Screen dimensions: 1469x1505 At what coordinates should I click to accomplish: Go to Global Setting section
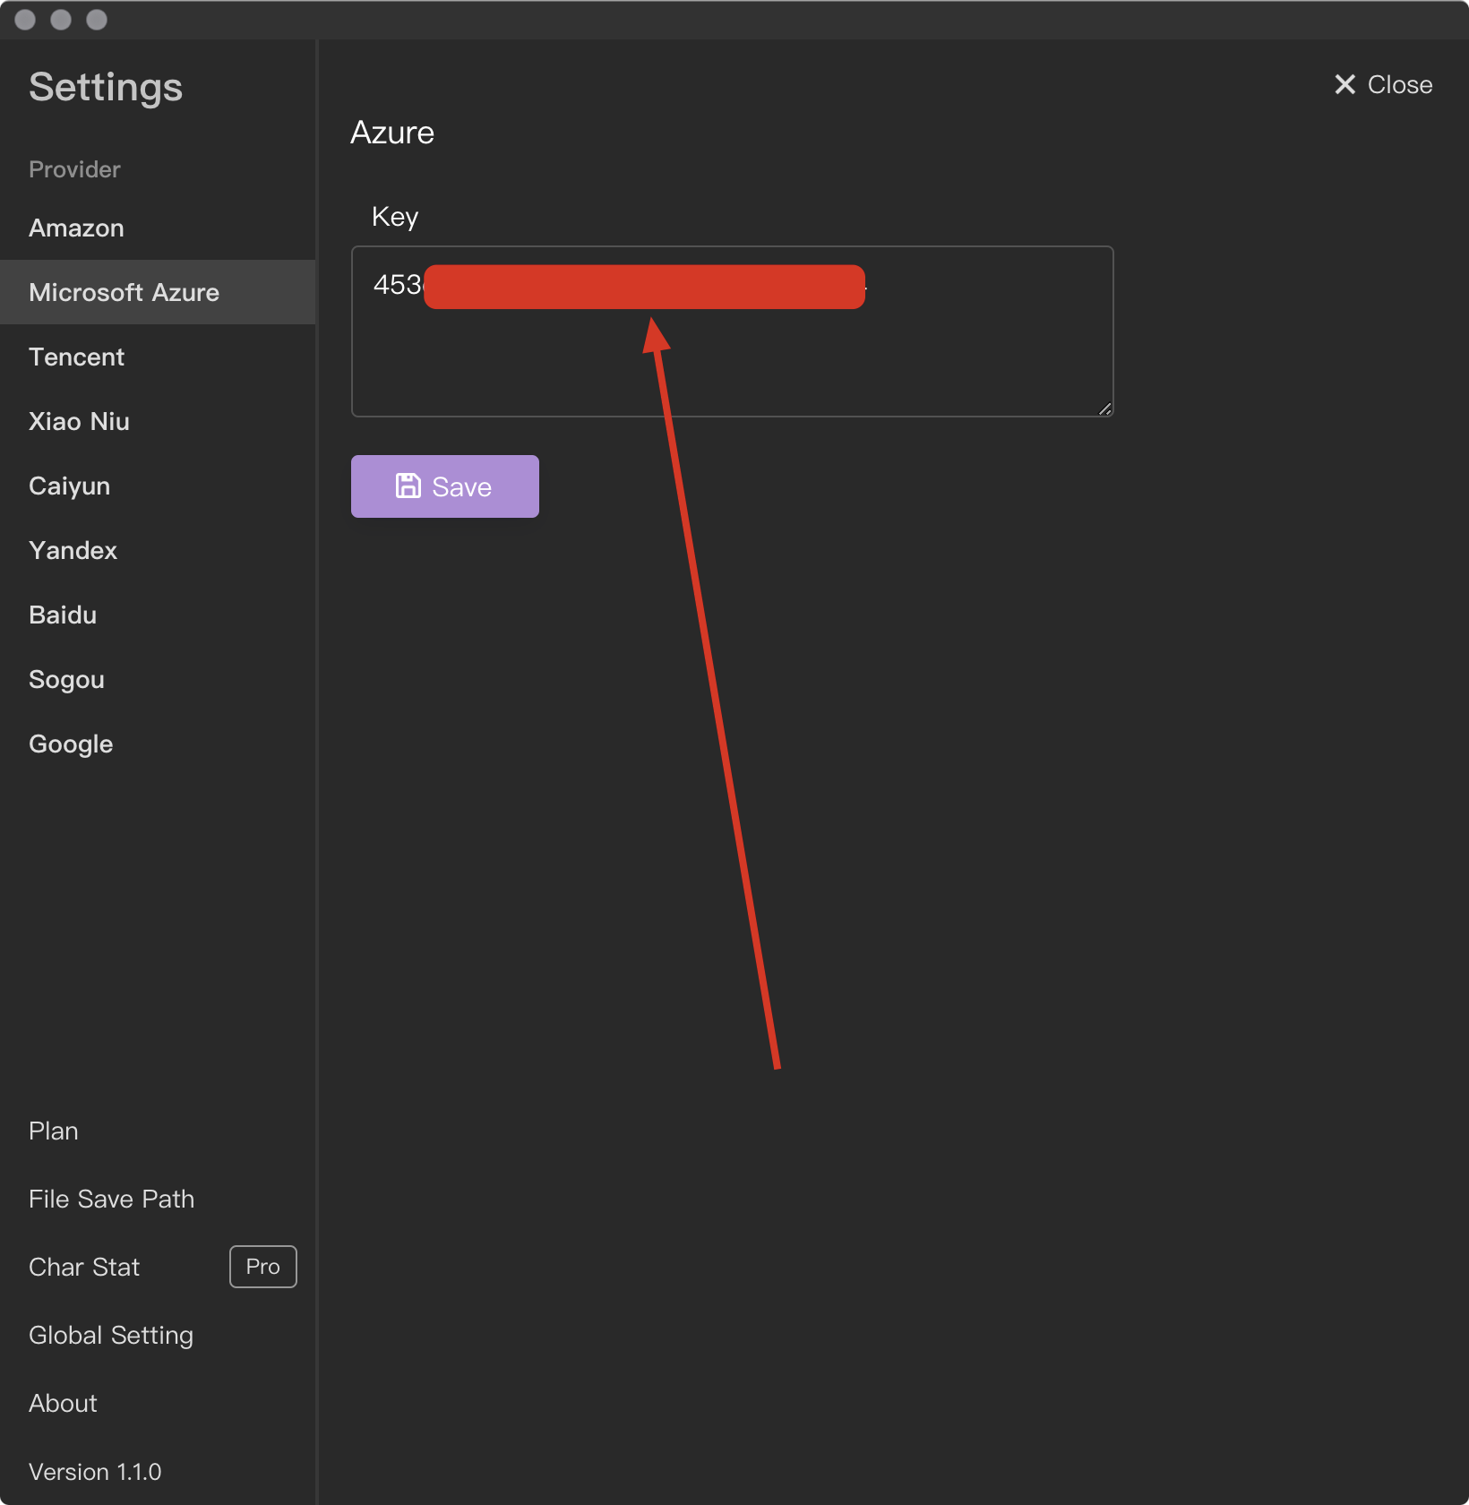[111, 1335]
